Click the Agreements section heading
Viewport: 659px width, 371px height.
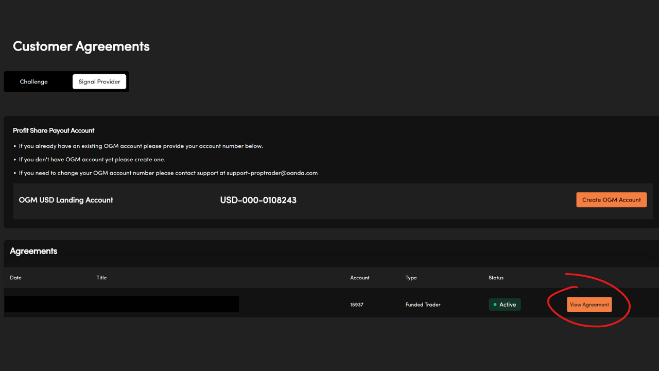click(x=33, y=251)
